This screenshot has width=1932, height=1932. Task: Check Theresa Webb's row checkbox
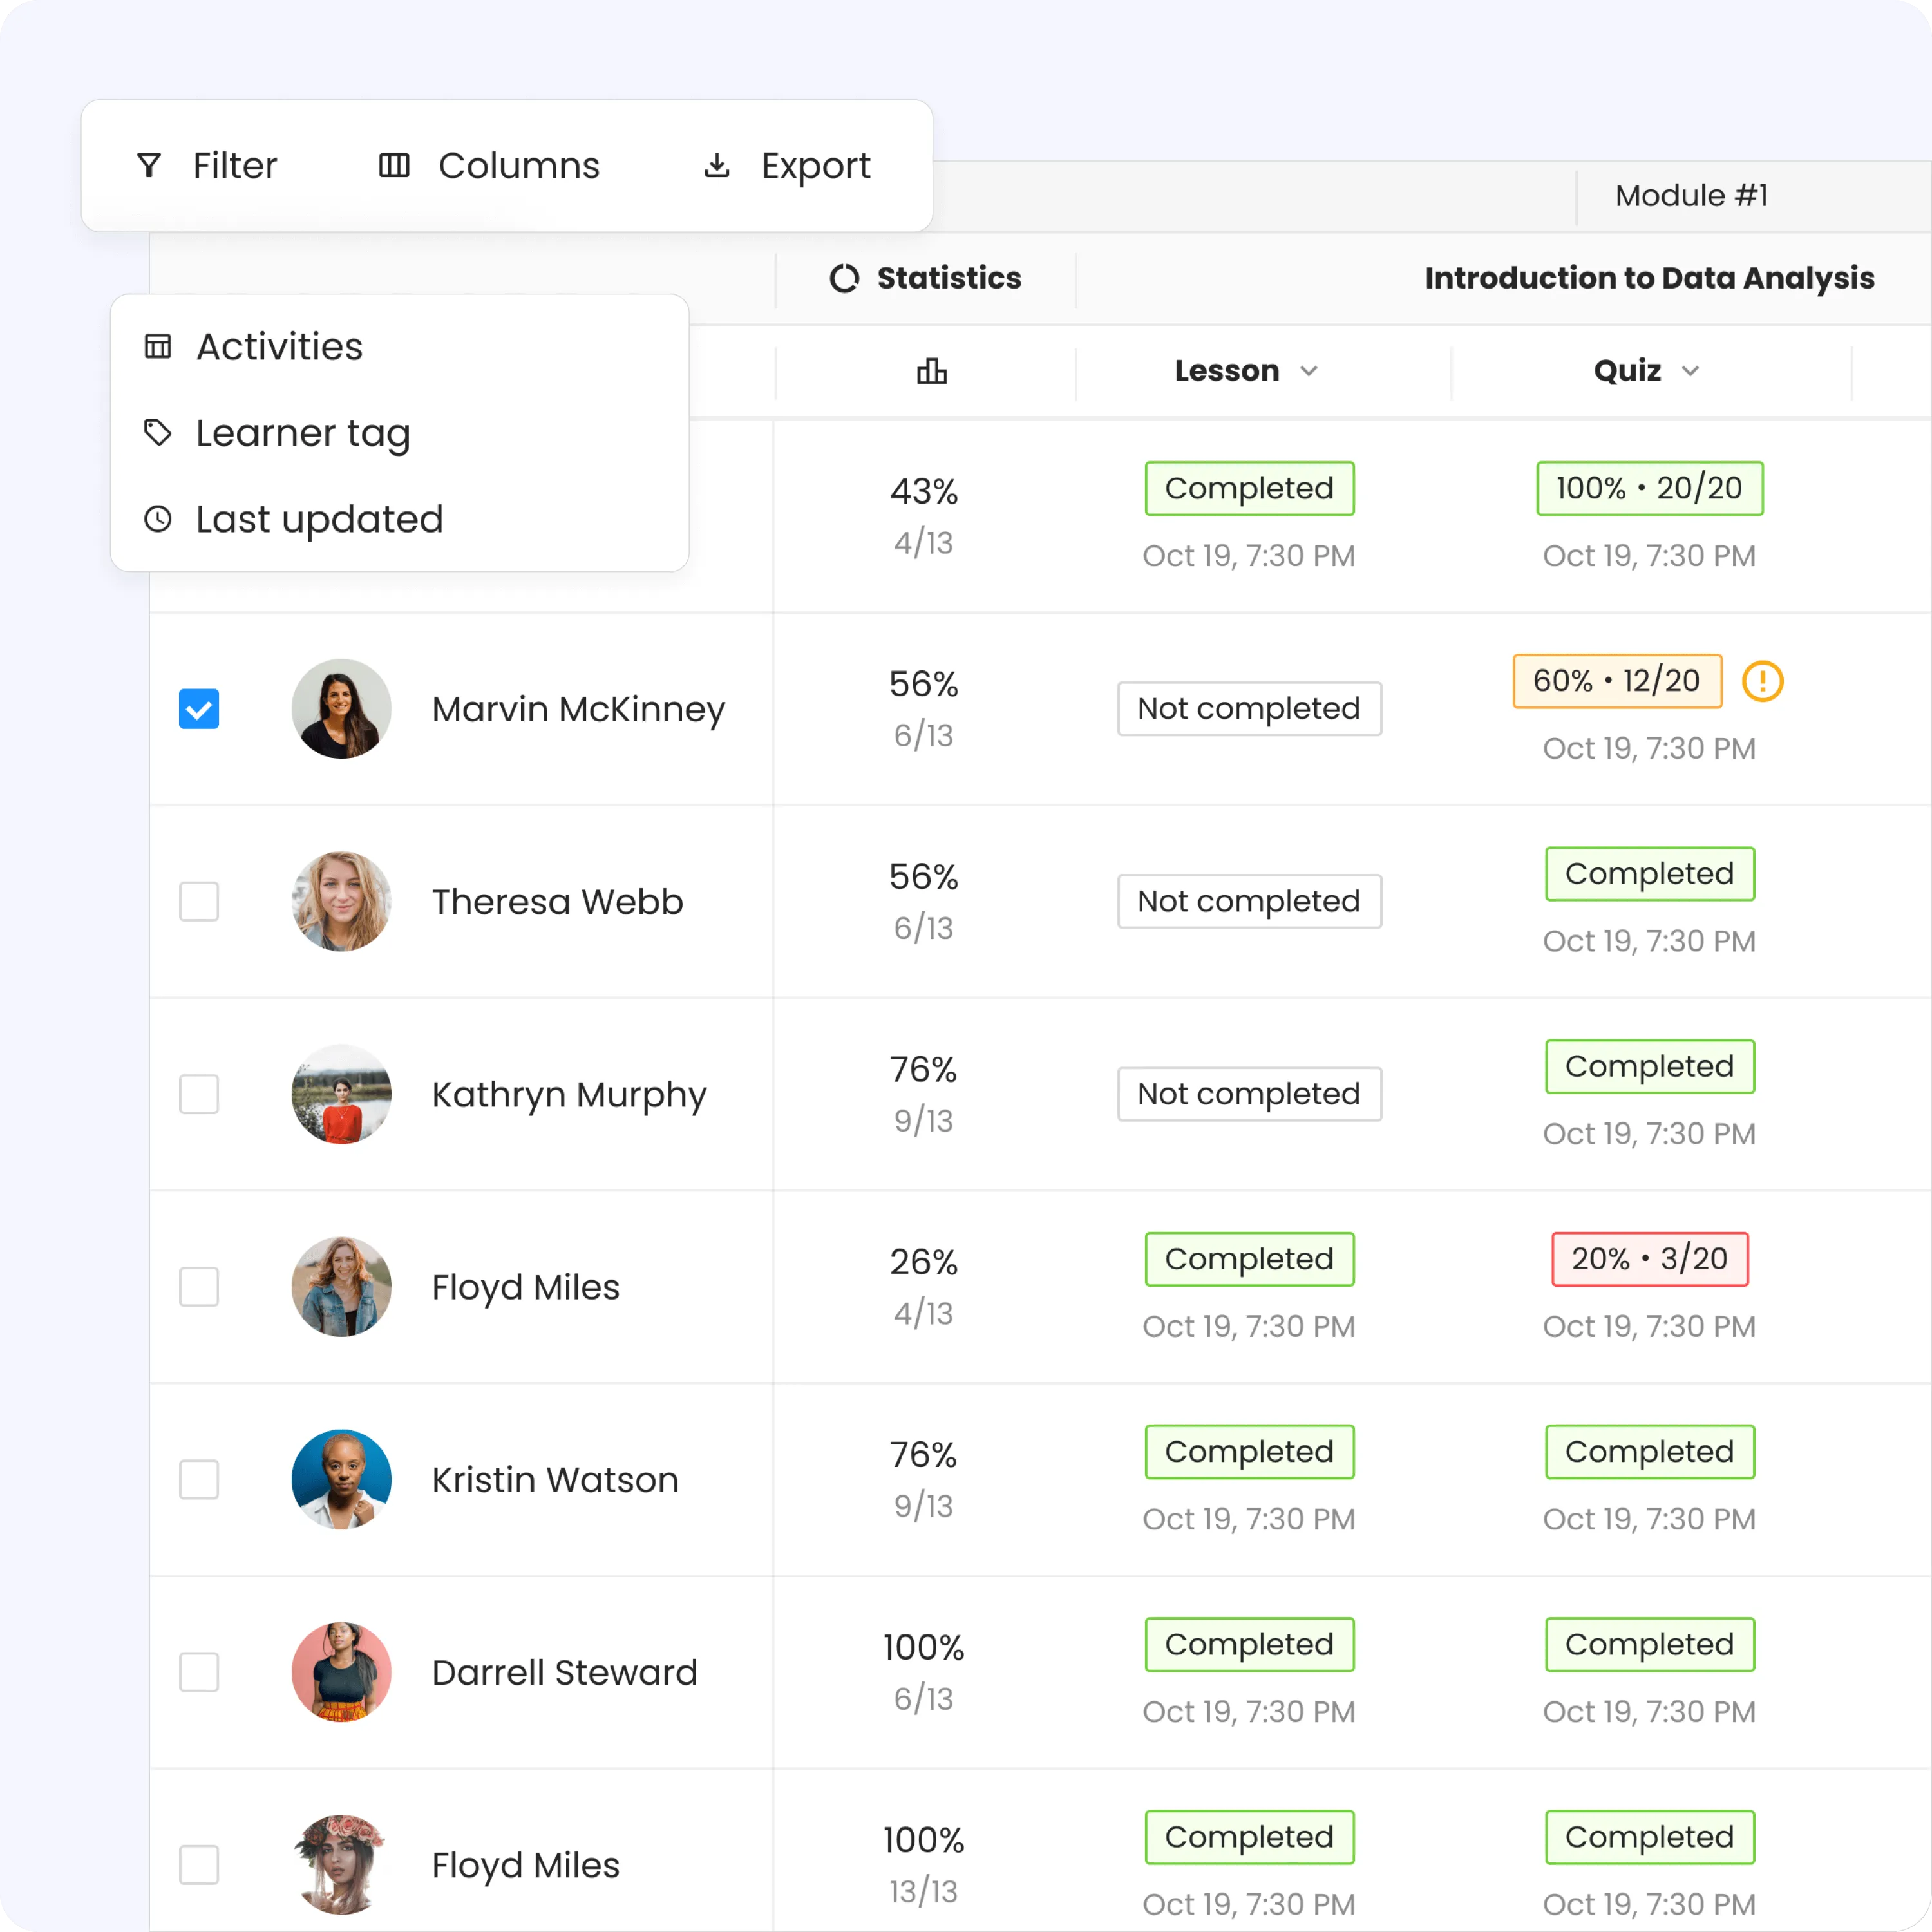[199, 902]
